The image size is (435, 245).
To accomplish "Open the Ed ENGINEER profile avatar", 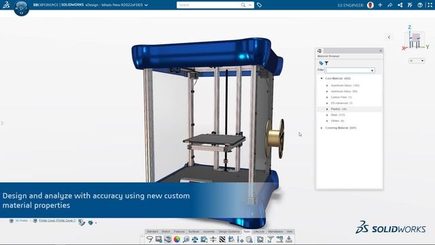I will pos(370,5).
